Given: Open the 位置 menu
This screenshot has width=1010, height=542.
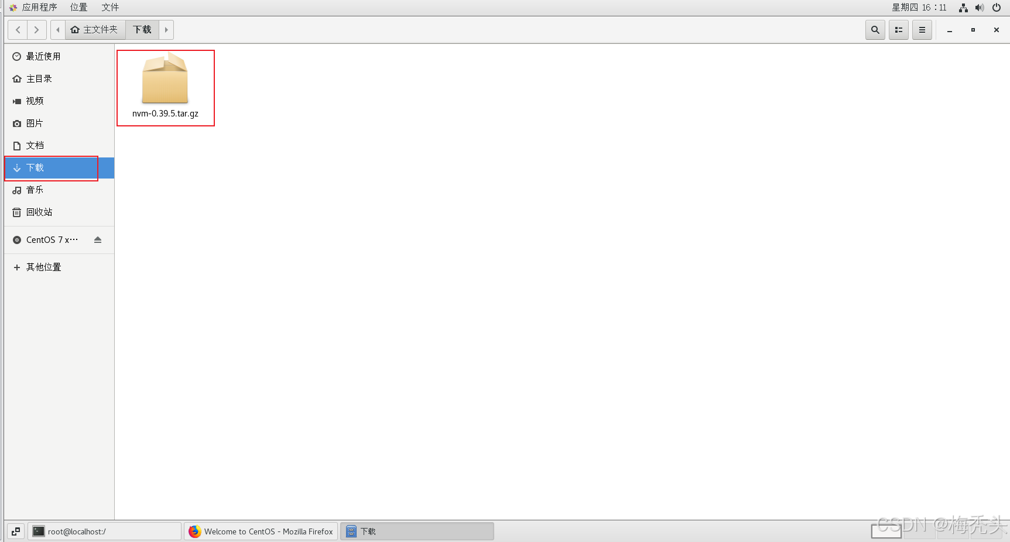Looking at the screenshot, I should click(x=78, y=7).
